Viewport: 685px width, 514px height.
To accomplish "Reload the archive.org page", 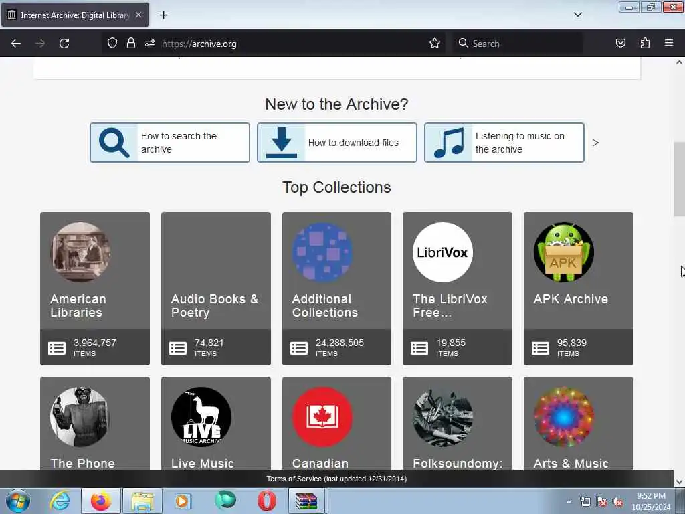I will click(64, 44).
